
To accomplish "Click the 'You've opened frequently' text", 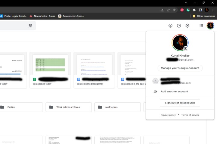I will coord(90,84).
